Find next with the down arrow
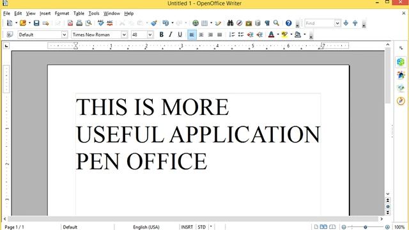 [346, 23]
